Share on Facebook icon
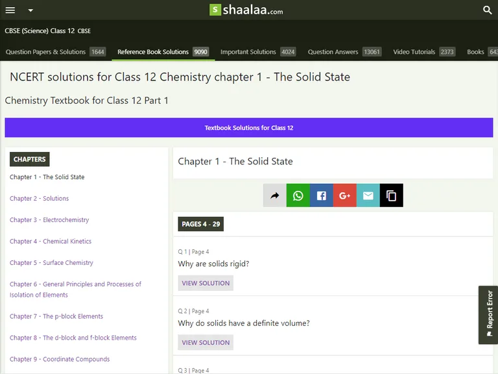Screen dimensions: 498x374 point(322,195)
